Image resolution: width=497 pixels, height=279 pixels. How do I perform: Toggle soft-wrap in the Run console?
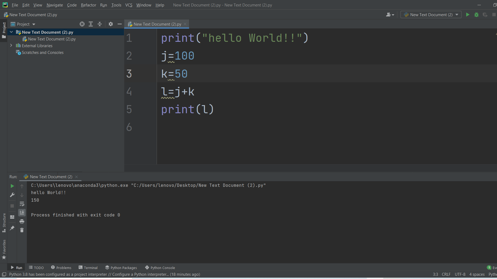tap(22, 204)
